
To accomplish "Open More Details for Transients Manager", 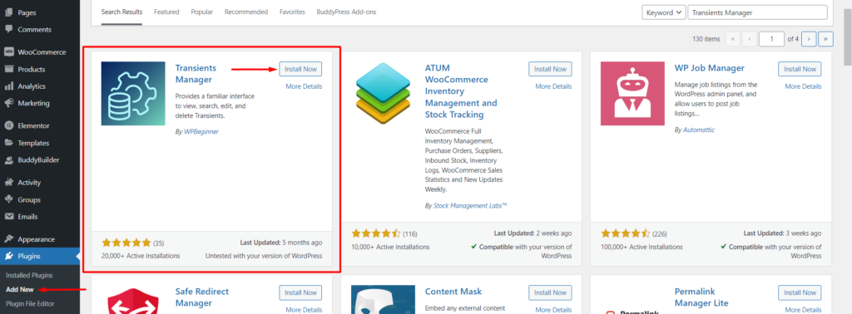I will [x=304, y=86].
